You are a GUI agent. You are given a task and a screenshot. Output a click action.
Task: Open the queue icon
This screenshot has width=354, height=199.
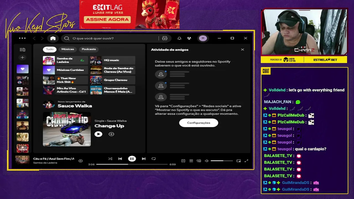click(191, 161)
